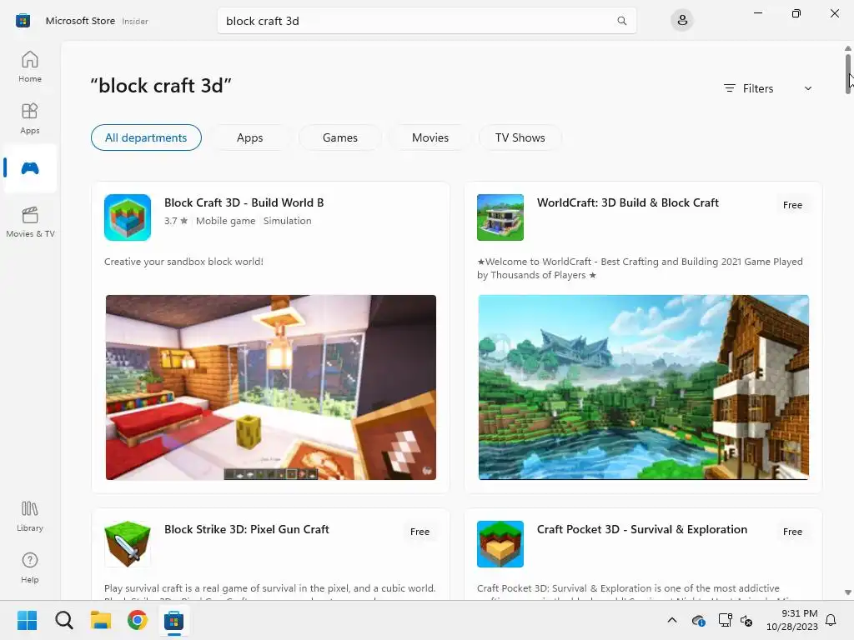Open WorldCraft landscape screenshot
854x640 pixels.
643,387
